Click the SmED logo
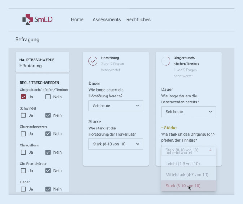243x204 pixels. (38, 19)
